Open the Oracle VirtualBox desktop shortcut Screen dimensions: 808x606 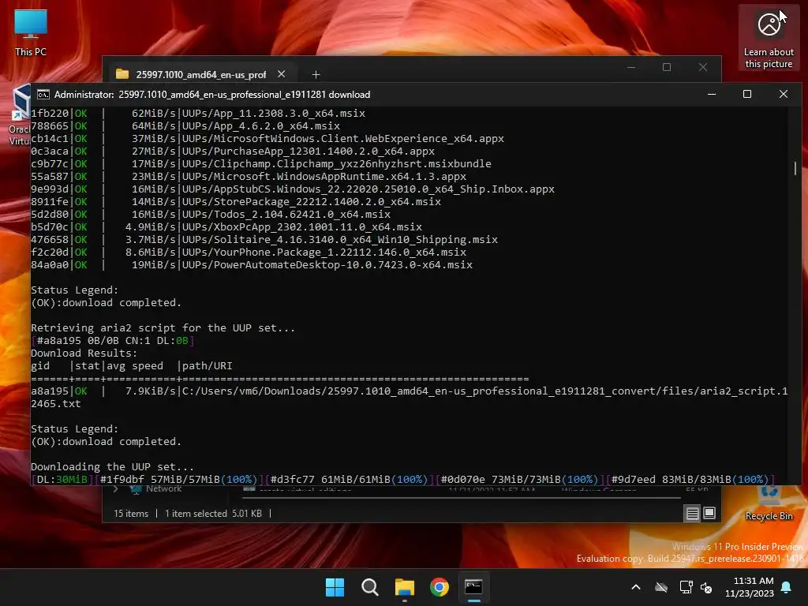20,116
